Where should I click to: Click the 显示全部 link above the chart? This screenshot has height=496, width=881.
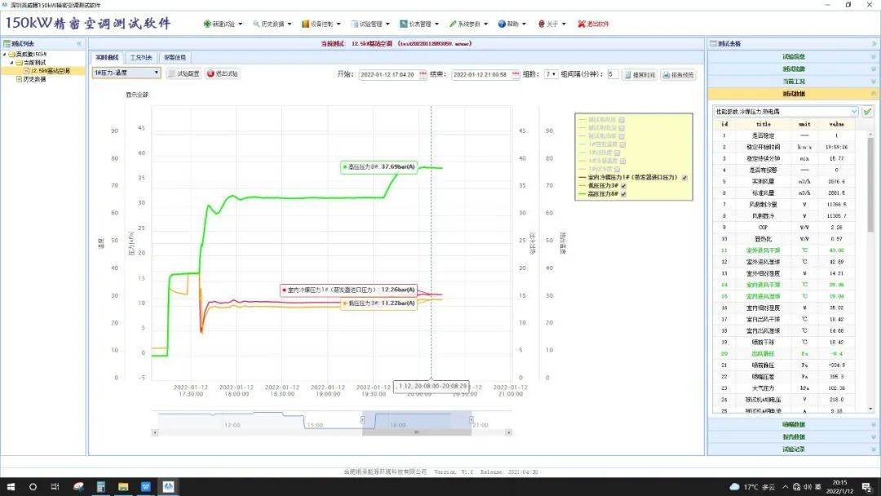[x=137, y=95]
